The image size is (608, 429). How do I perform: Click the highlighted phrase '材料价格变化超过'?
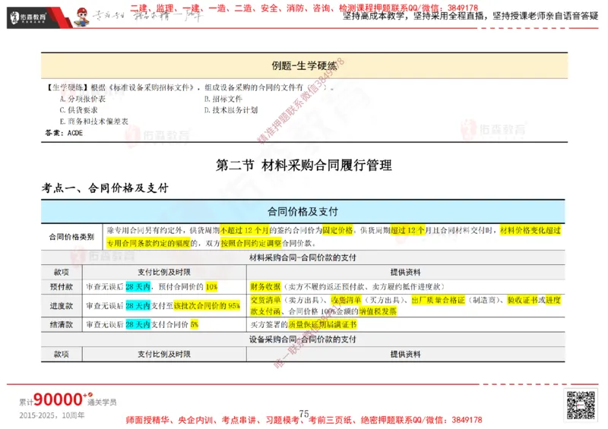coord(530,231)
